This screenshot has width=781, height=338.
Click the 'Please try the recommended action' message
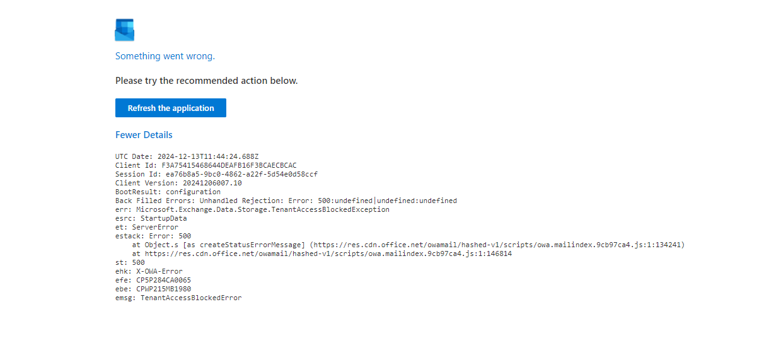point(206,81)
